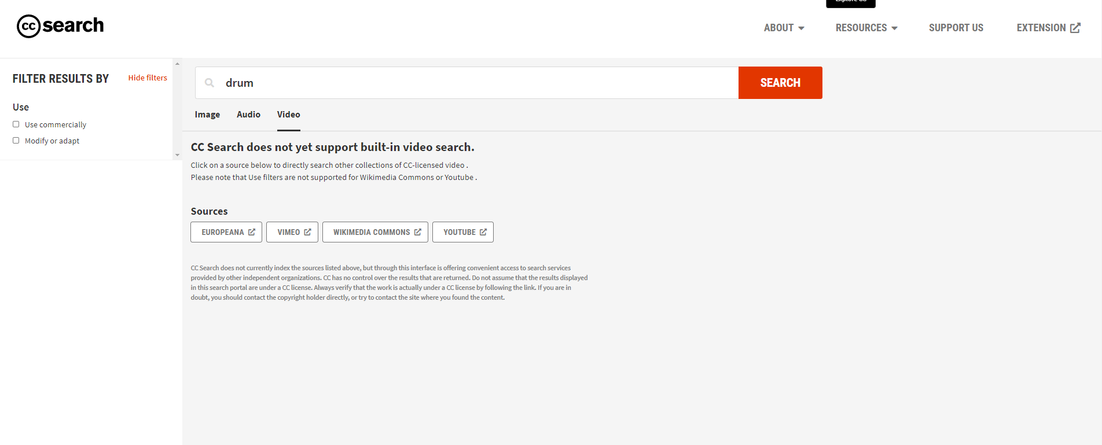
Task: Click the FILTER RESULTS BY heading
Action: 61,79
